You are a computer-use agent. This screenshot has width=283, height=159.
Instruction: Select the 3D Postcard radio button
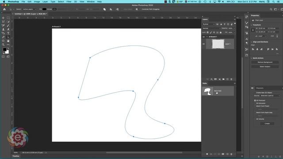pyautogui.click(x=255, y=100)
